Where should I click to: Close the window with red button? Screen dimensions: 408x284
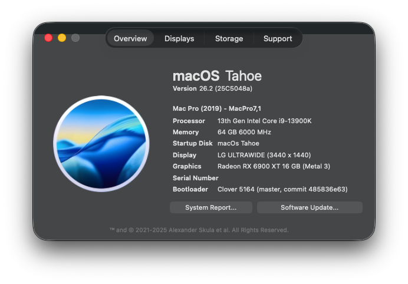48,38
